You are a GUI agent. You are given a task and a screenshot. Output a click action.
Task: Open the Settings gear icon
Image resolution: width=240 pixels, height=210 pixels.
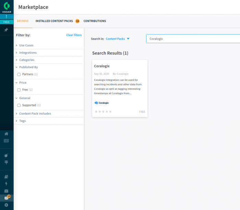click(6, 205)
